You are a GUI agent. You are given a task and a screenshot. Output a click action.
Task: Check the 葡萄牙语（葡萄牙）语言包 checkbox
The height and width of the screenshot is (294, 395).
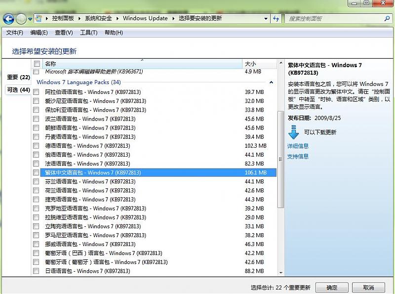[36, 262]
